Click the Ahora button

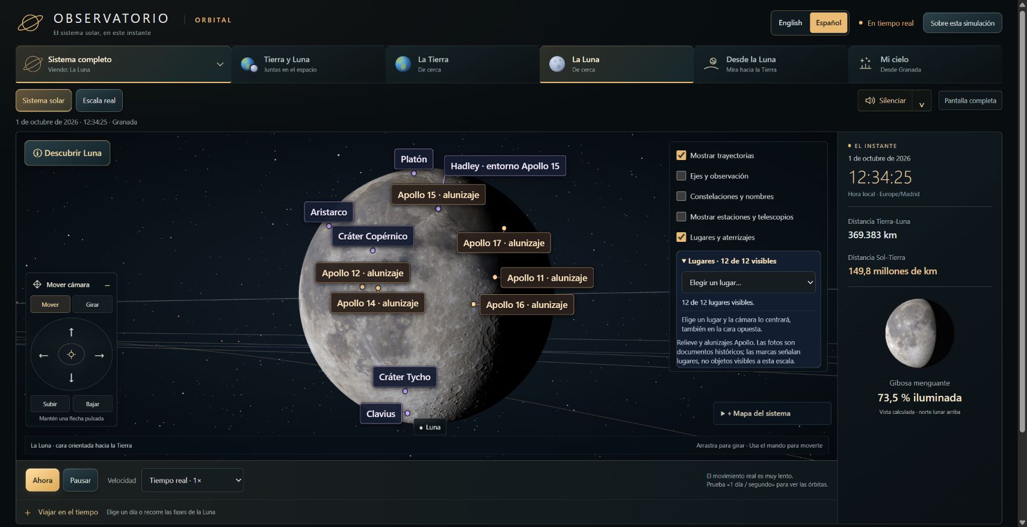point(42,480)
